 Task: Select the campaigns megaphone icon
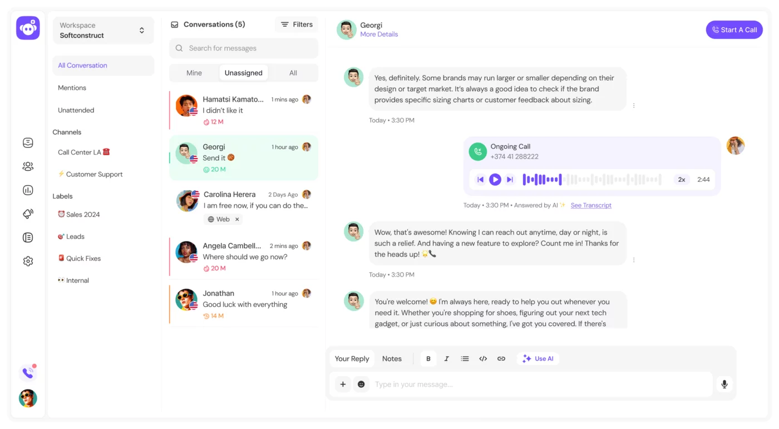pos(28,214)
